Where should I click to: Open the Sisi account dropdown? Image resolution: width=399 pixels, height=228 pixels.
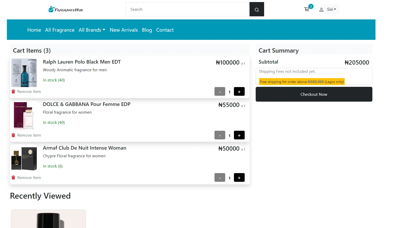pos(331,9)
